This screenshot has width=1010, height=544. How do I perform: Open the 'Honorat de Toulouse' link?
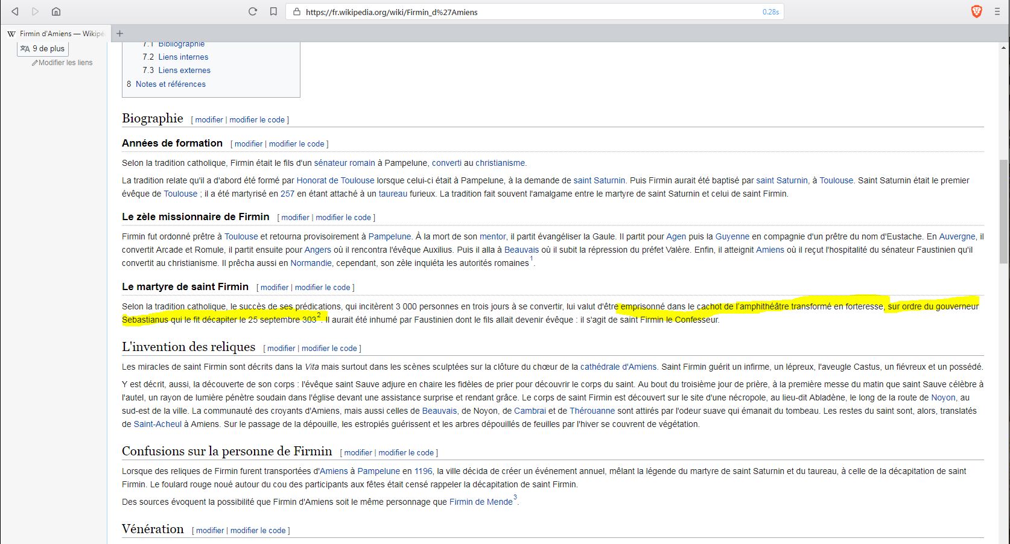[x=335, y=181]
